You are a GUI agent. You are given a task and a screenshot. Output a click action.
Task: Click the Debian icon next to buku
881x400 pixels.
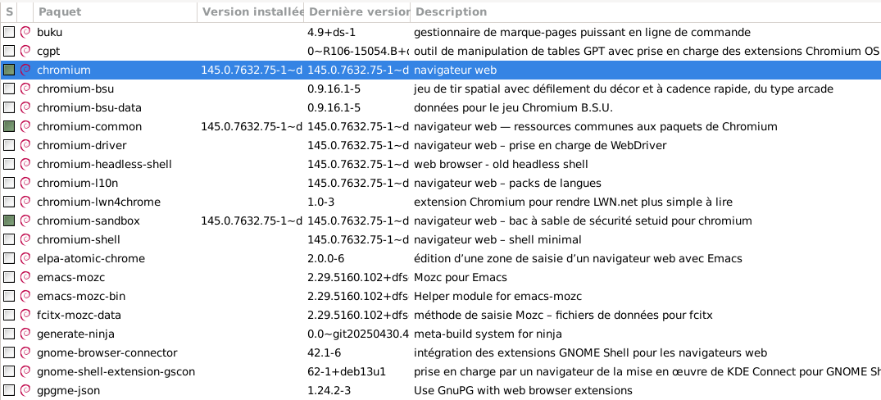pos(25,33)
